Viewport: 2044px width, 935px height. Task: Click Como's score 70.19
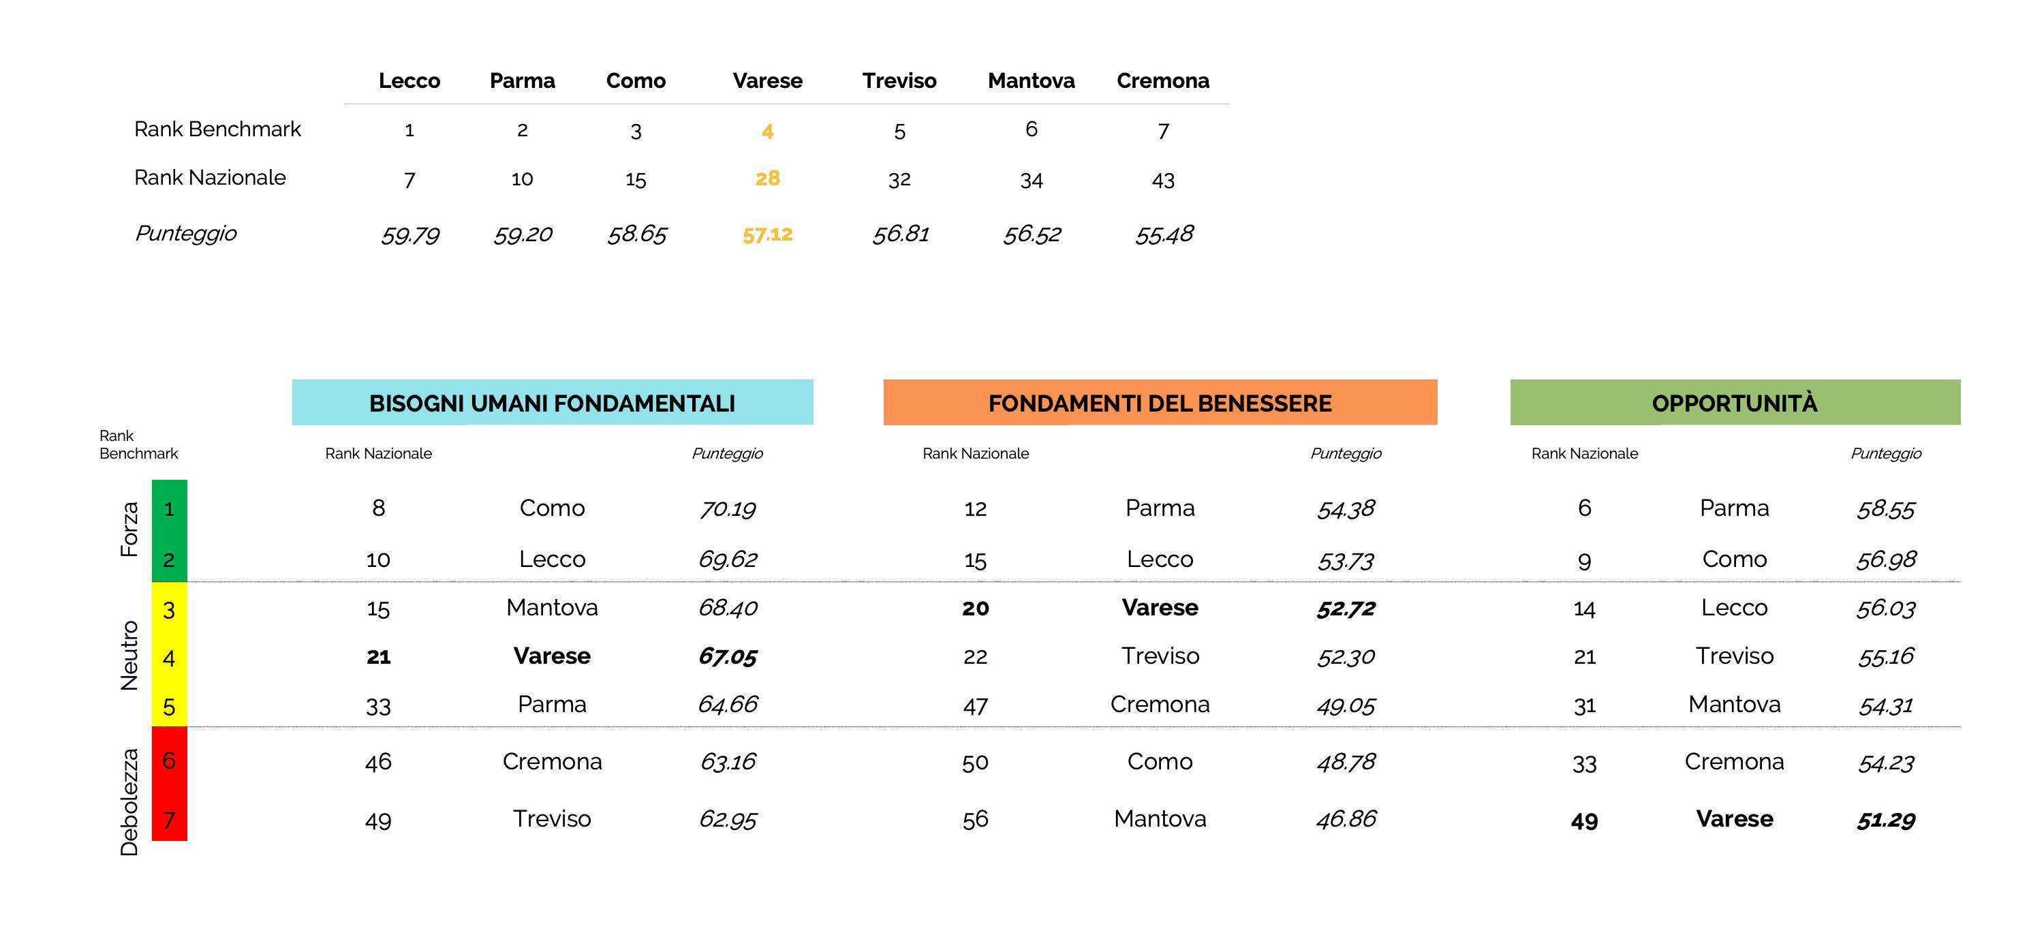pyautogui.click(x=728, y=508)
